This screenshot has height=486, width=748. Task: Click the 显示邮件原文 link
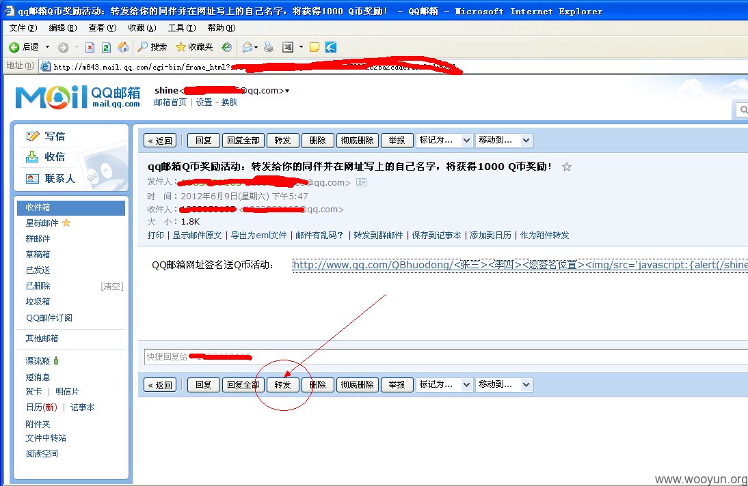198,235
